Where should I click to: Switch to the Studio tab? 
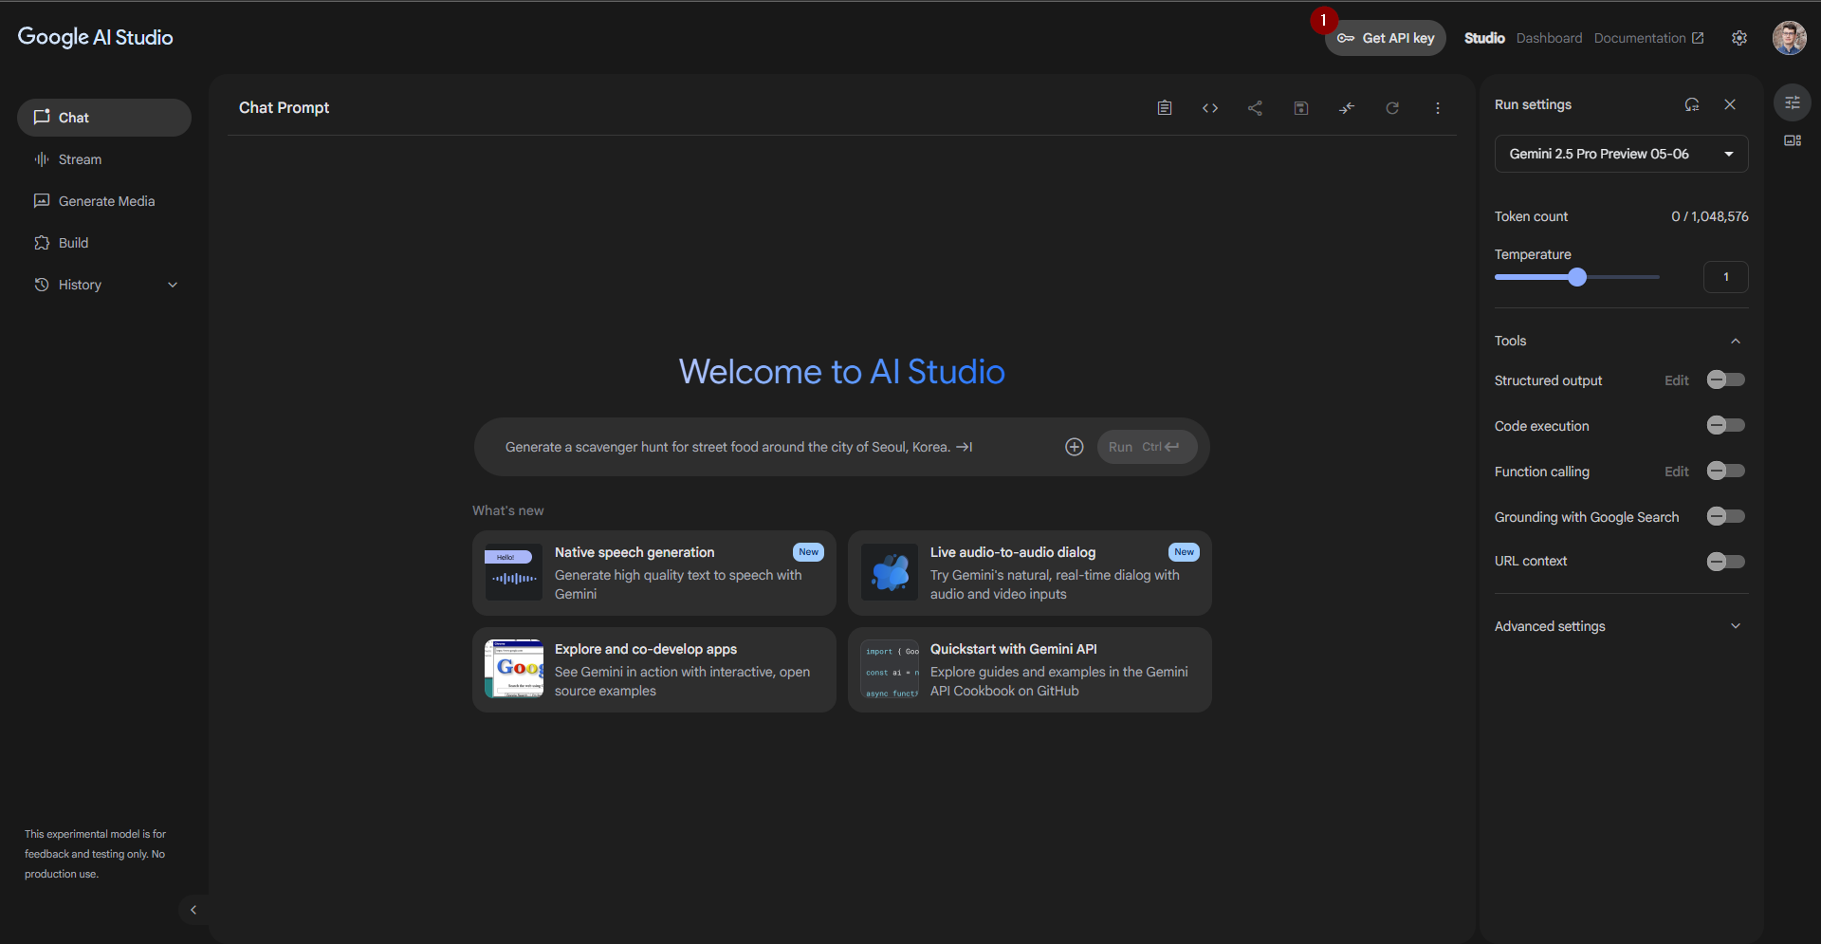pos(1484,38)
